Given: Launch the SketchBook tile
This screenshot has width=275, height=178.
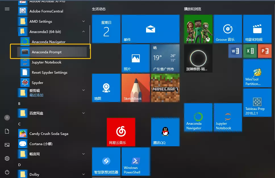Looking at the screenshot, I should 136,88.
